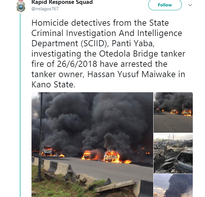Open the top-right burning cars thumbnail

coord(173,112)
